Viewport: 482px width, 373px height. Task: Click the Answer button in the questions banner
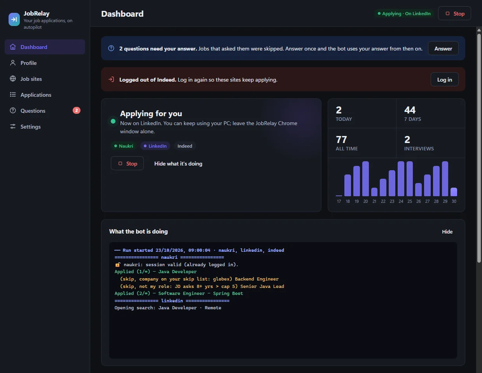coord(443,49)
